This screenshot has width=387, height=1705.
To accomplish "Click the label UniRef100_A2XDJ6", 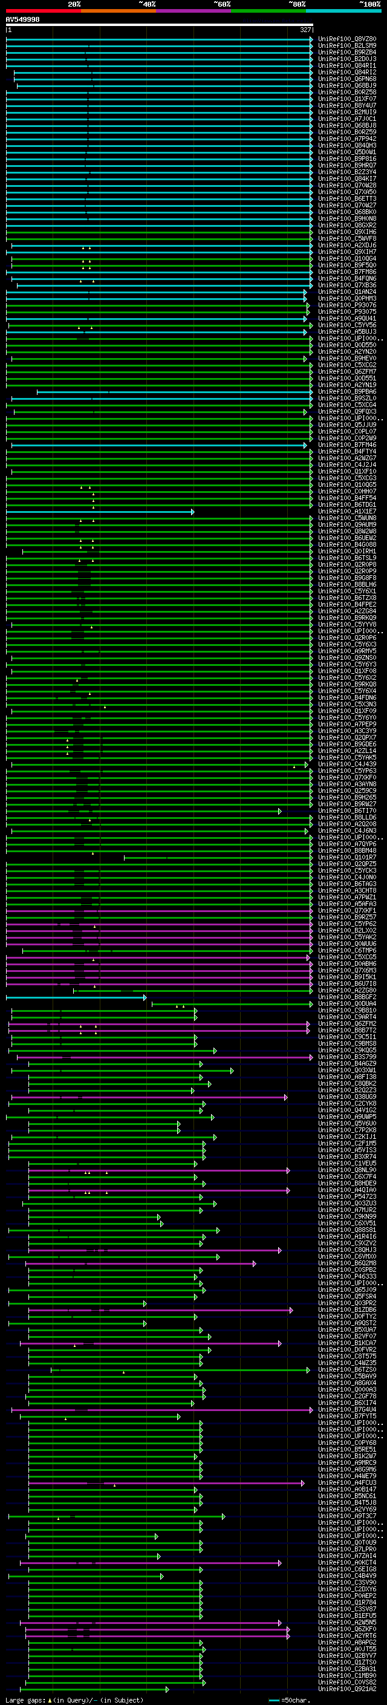I will point(347,245).
